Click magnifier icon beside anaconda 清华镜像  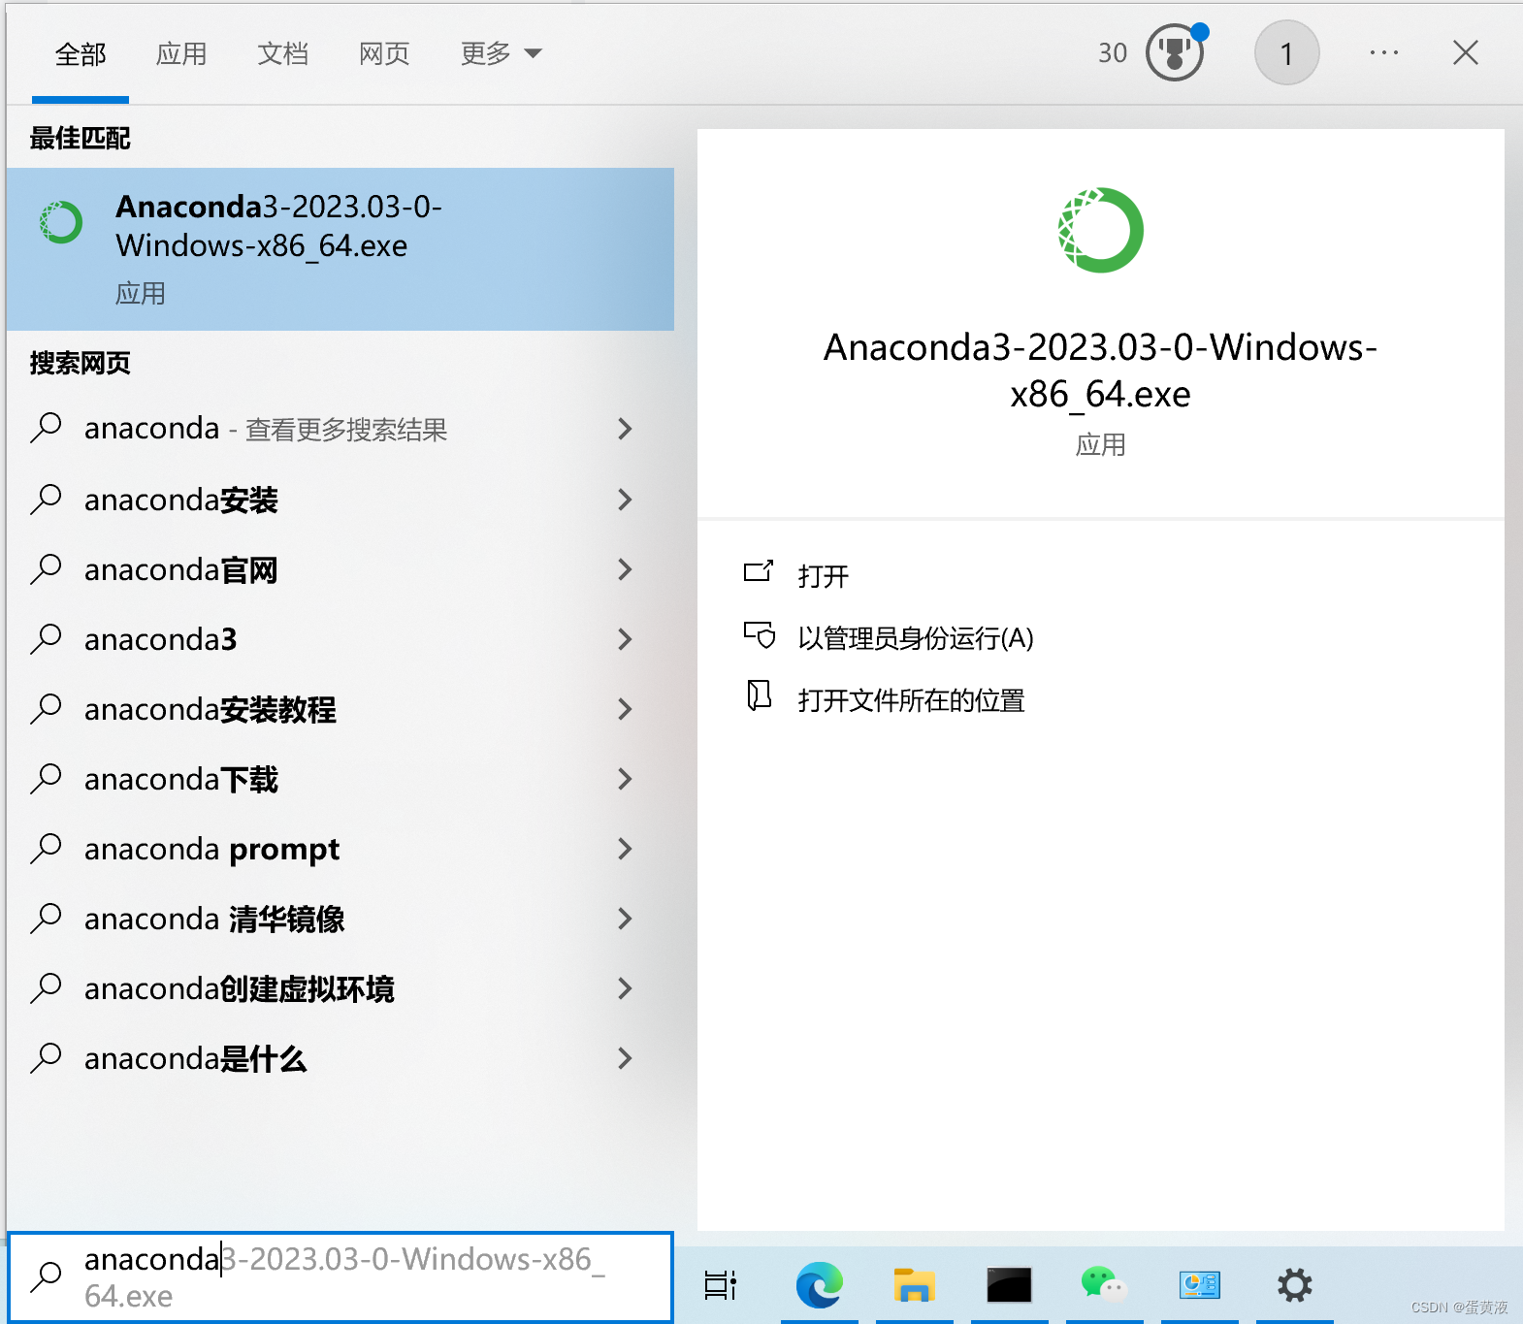click(46, 919)
